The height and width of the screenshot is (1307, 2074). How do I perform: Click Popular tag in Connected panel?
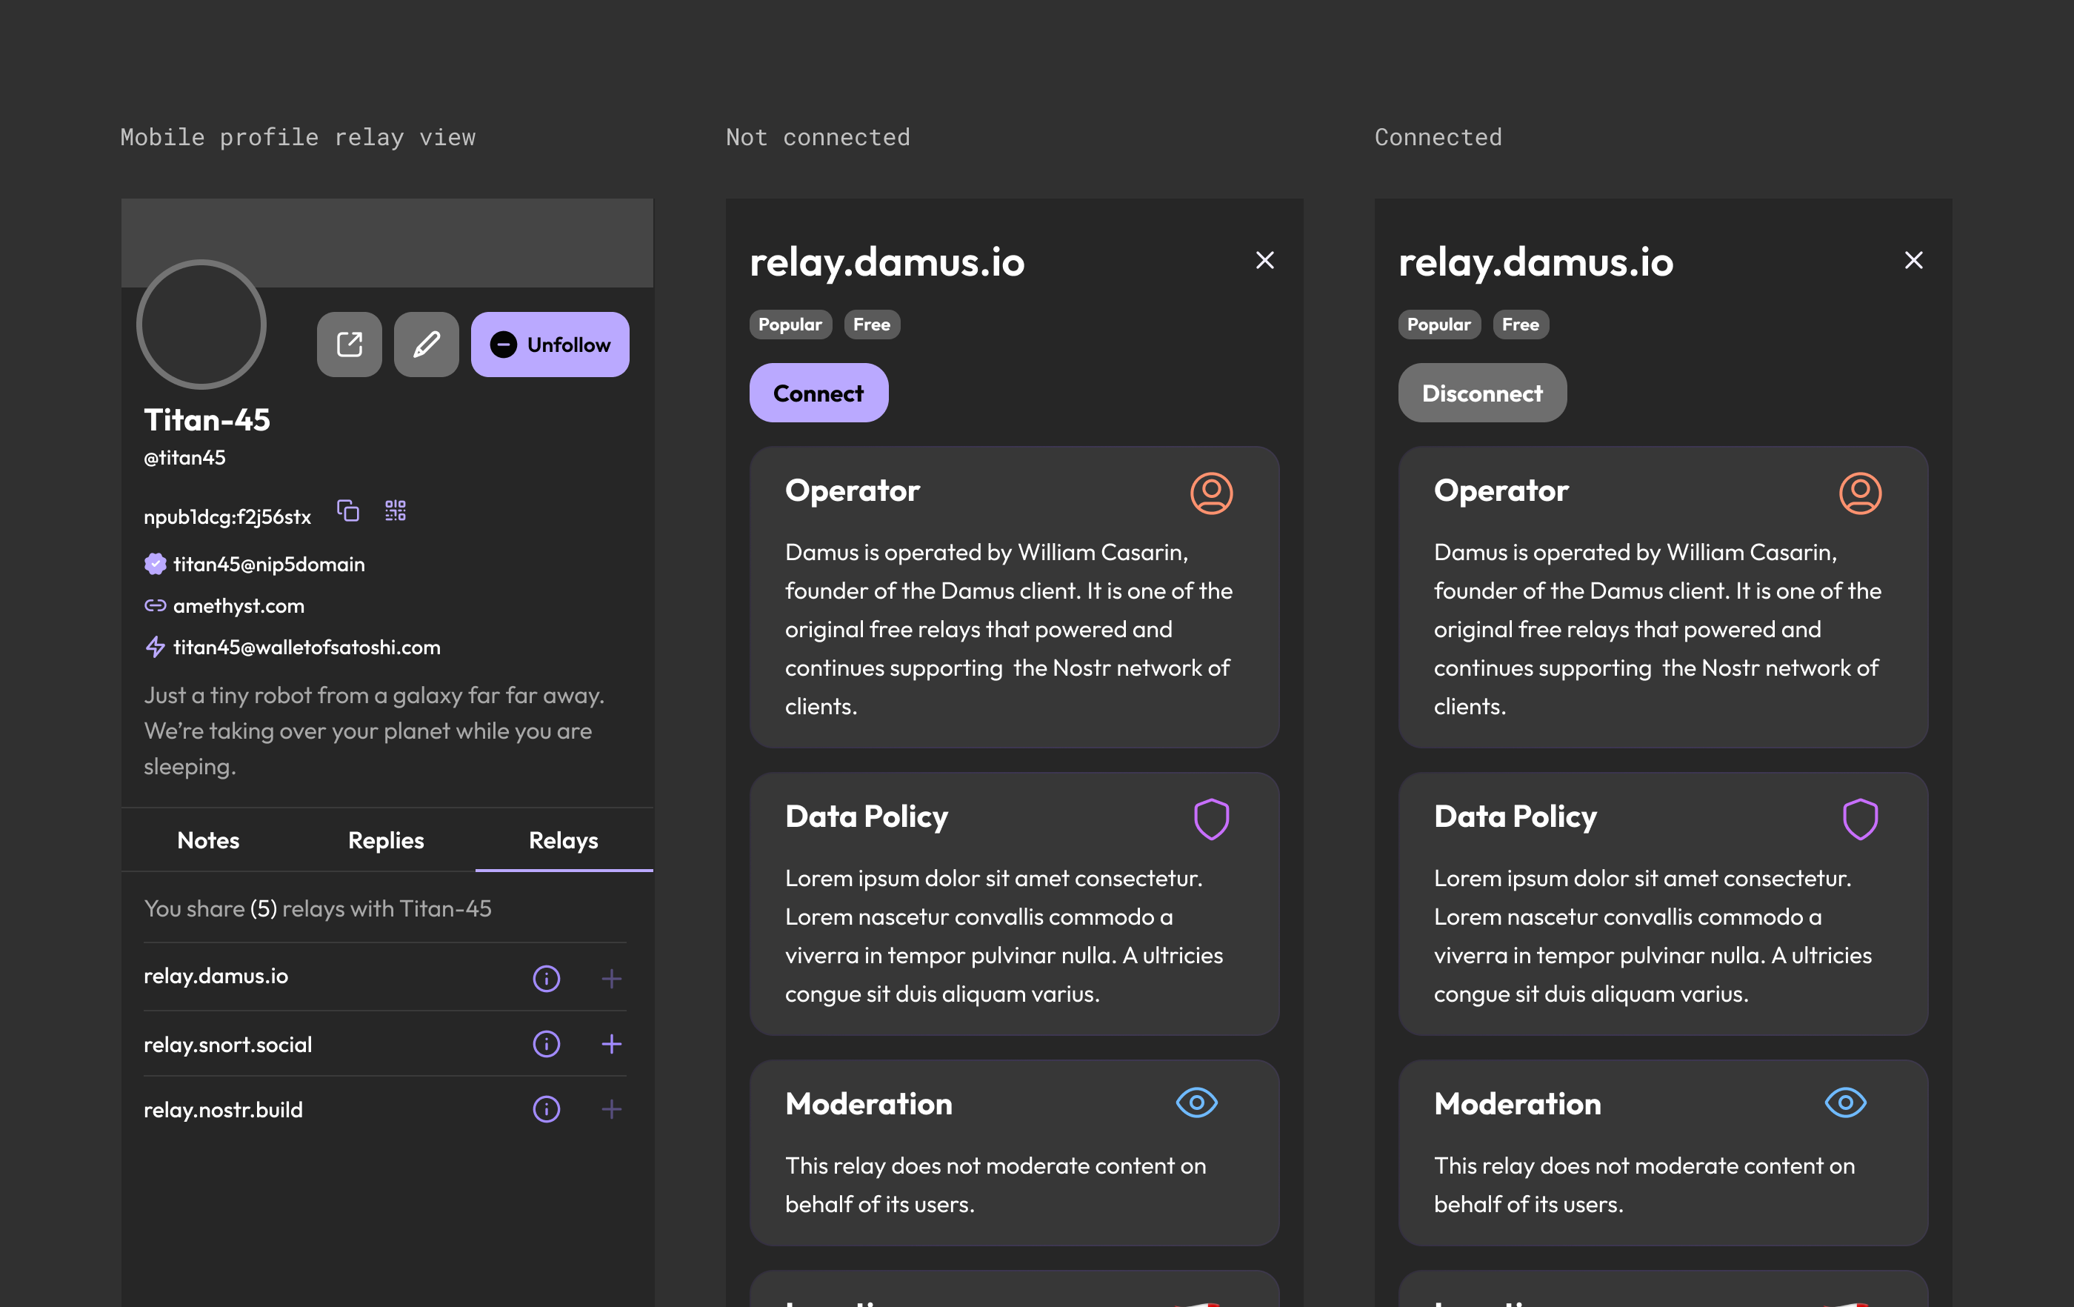[x=1438, y=325]
